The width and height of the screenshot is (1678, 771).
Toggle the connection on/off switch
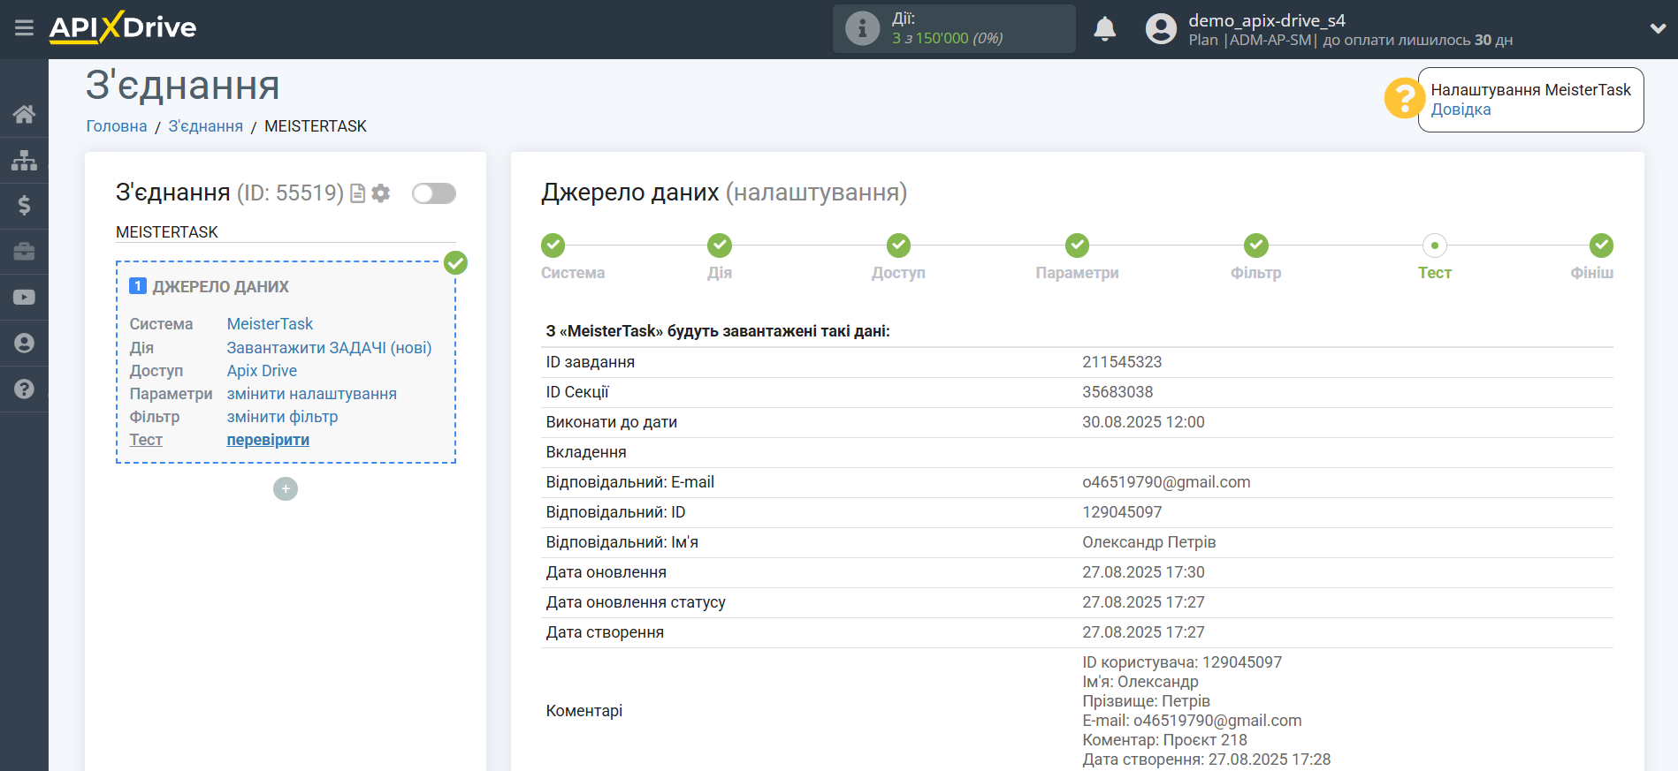pos(434,193)
